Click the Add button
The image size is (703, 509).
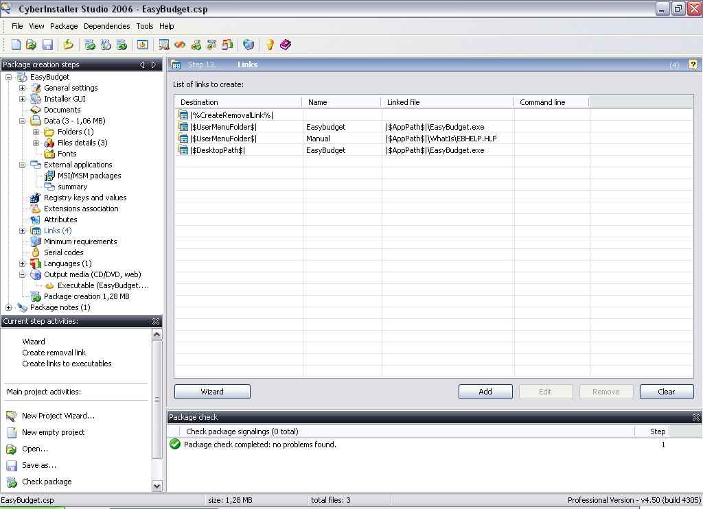coord(485,392)
